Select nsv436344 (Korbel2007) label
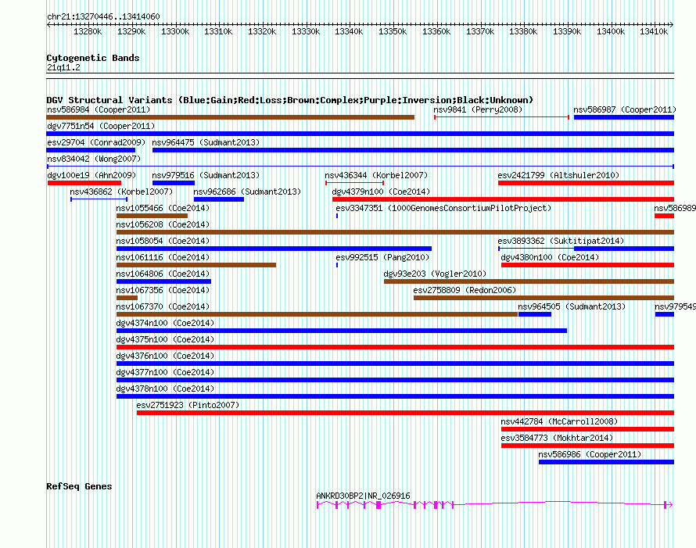The height and width of the screenshot is (548, 696). pos(376,175)
